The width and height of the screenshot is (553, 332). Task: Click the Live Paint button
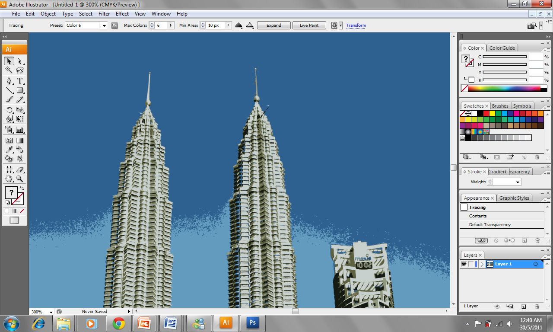pyautogui.click(x=309, y=26)
